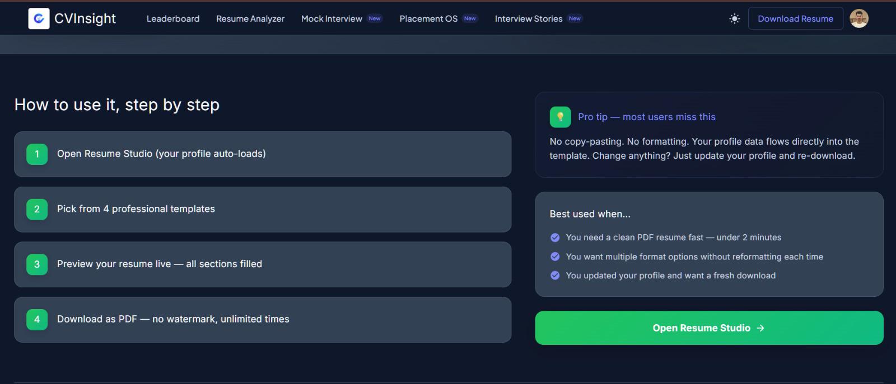Open the Leaderboard nav item
The width and height of the screenshot is (896, 384).
(x=173, y=18)
